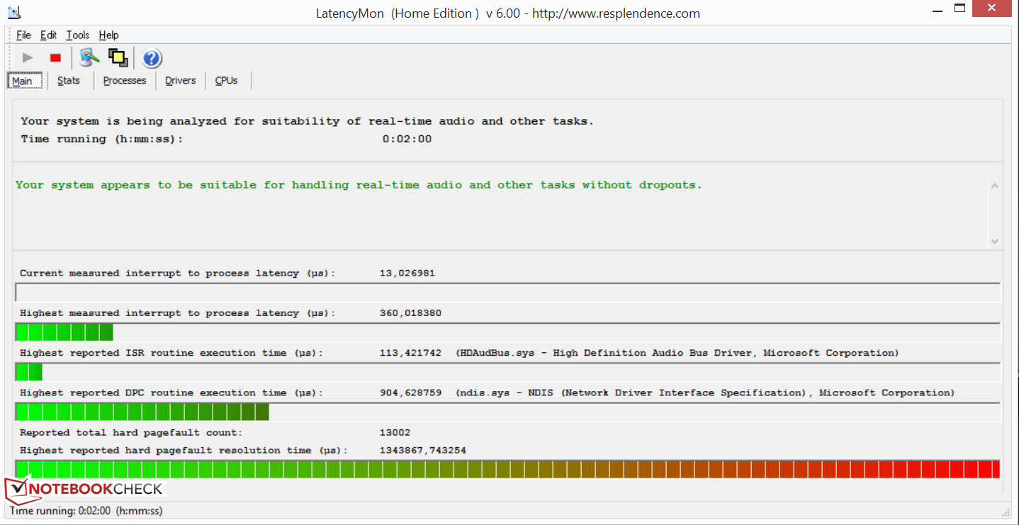Start monitoring with the green play icon

click(x=28, y=57)
